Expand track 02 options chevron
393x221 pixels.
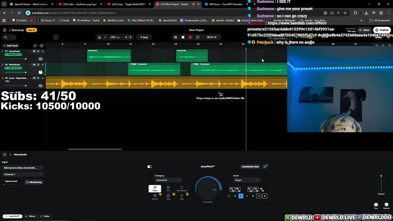click(43, 65)
